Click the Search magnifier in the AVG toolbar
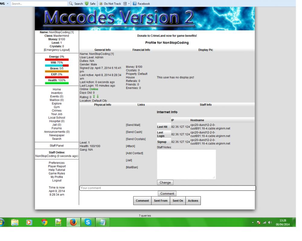Screen dimensions: 302x241 [71, 3]
